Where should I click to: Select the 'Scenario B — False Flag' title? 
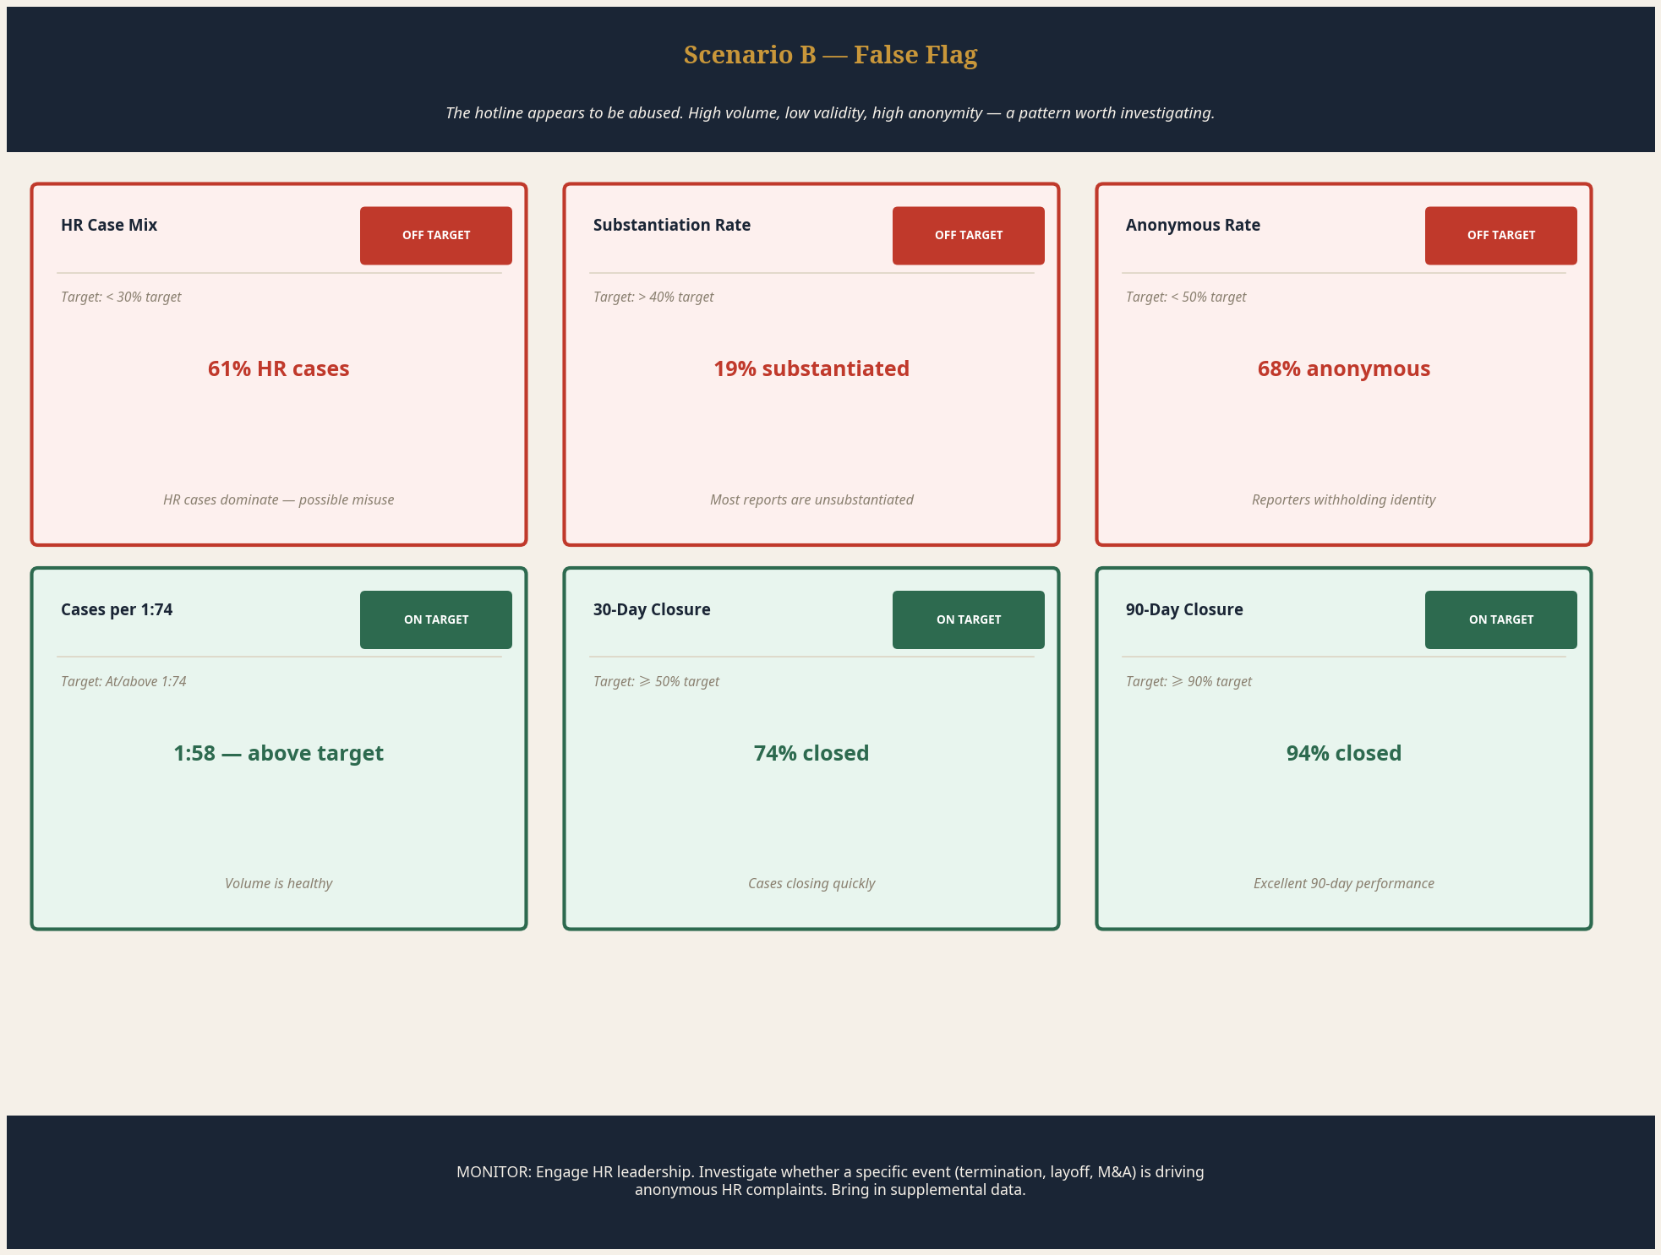tap(830, 55)
